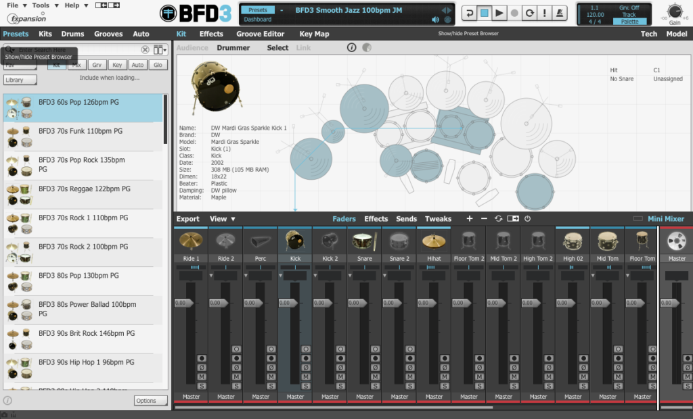This screenshot has width=693, height=419.
Task: Mute the Mid Tom channel
Action: [x=619, y=376]
